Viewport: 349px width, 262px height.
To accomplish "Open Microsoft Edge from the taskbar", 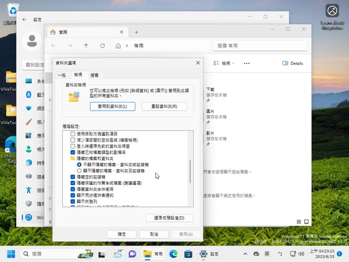I will pyautogui.click(x=173, y=254).
